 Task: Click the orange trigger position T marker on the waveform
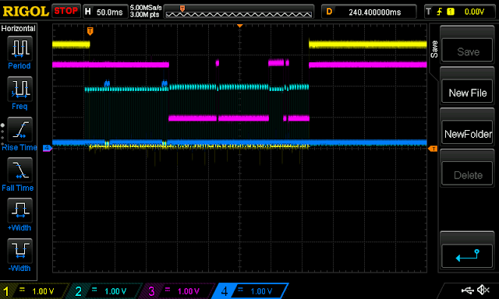(x=90, y=31)
